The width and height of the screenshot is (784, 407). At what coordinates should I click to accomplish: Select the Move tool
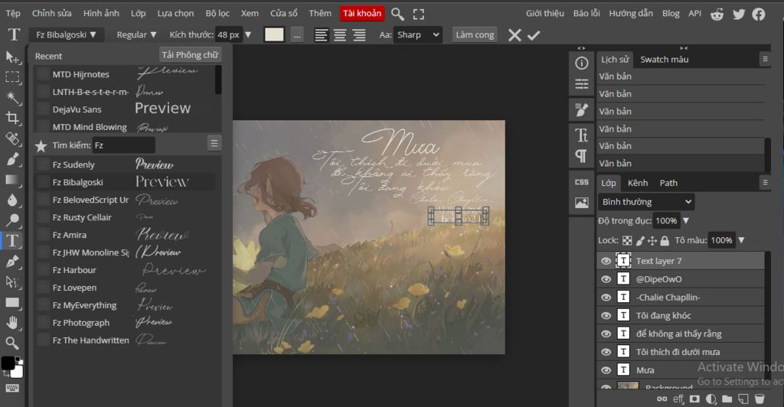(12, 57)
